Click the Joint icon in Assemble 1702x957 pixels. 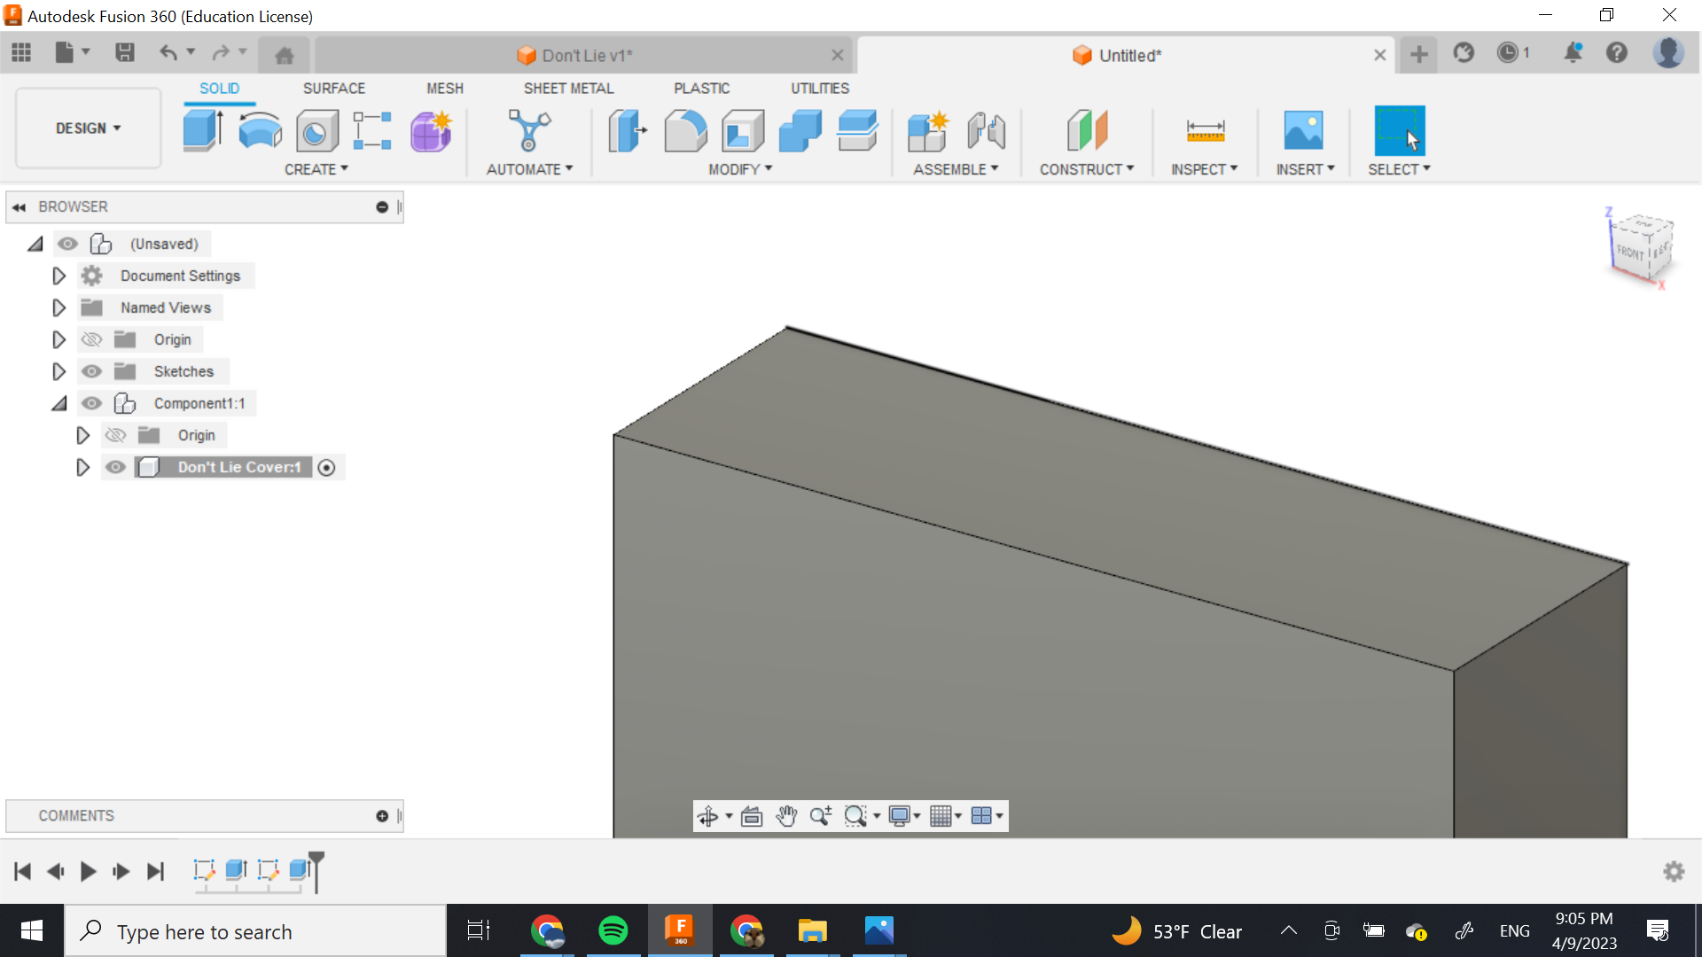click(986, 131)
